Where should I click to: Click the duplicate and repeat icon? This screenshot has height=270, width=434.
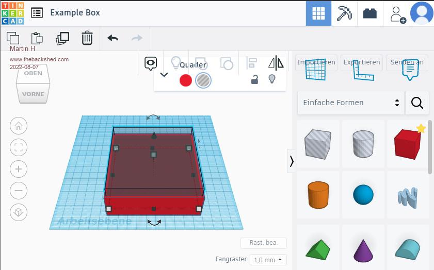pos(62,38)
